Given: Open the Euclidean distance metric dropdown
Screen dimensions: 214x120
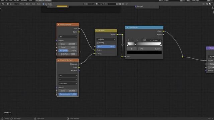Looking at the screenshot, I should click(68, 84).
